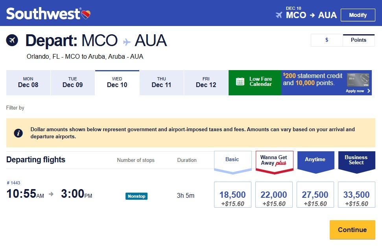Expand the Apply now chevron on the banner
Viewport: 382px width, 247px height.
point(368,91)
